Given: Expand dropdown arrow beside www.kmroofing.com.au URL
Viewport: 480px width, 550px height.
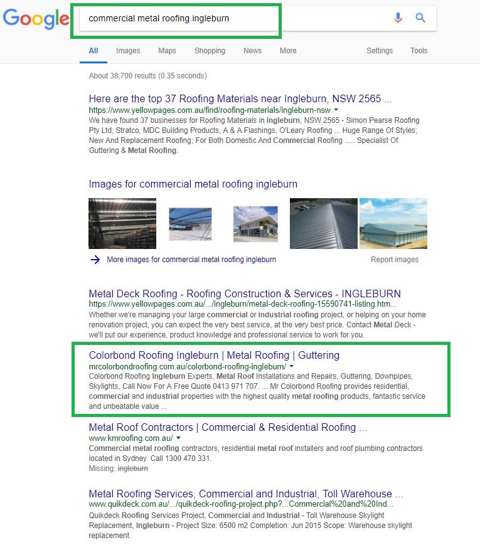Looking at the screenshot, I should point(179,438).
